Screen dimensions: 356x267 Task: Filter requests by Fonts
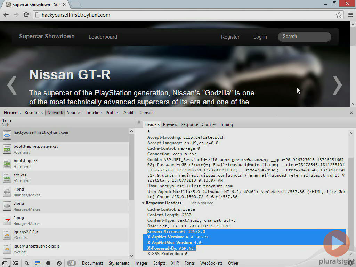[189, 263]
